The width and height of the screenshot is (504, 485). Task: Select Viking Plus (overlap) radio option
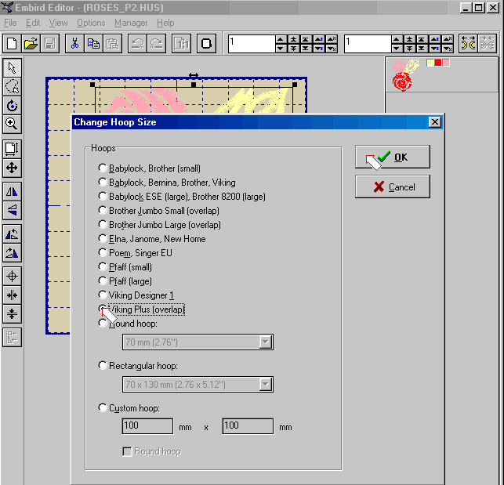(142, 309)
